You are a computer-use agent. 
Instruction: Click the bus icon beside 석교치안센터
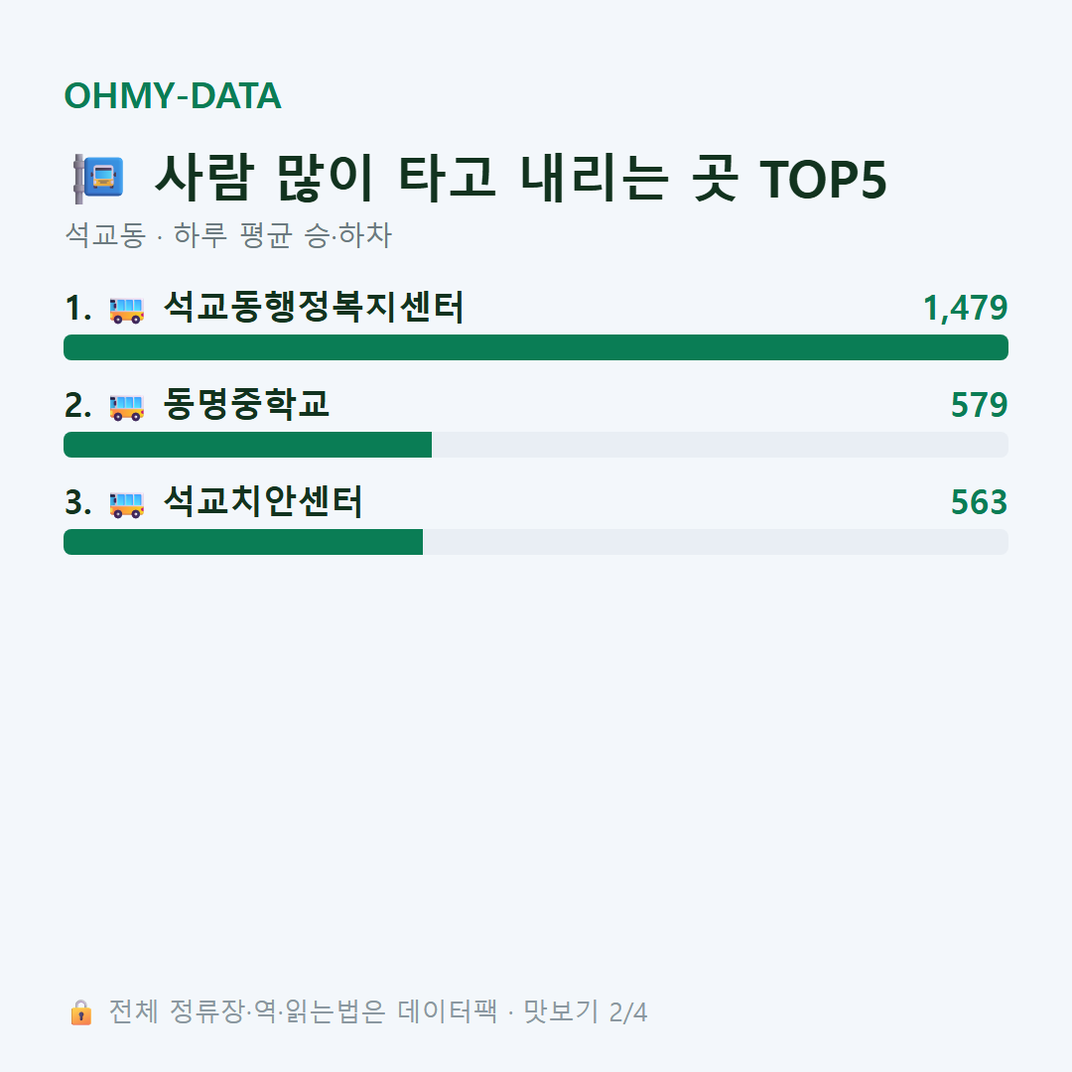127,504
